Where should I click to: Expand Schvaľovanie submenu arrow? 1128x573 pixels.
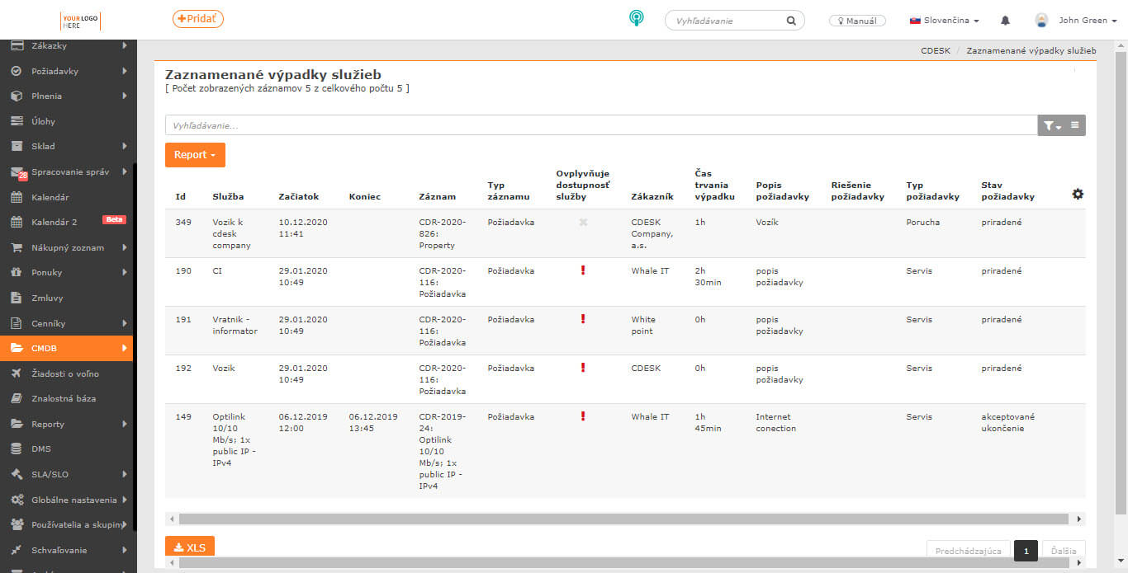tap(125, 550)
